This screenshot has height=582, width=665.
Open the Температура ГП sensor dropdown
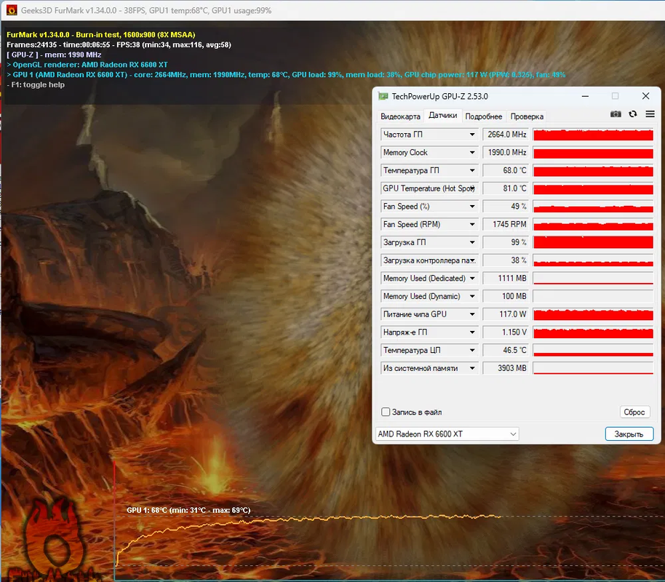click(x=472, y=170)
